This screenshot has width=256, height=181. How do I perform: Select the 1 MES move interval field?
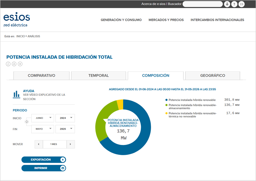click(55, 144)
